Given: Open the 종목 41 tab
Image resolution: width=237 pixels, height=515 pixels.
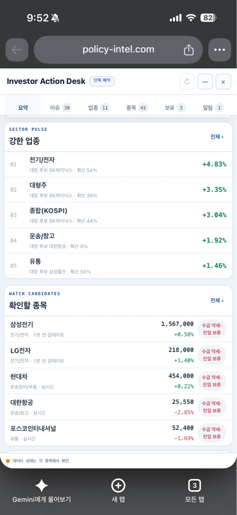Looking at the screenshot, I should (x=137, y=108).
